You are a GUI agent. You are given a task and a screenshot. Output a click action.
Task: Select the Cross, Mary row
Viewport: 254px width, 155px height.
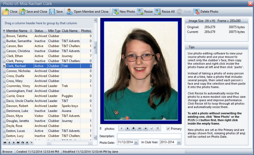tap(48, 81)
